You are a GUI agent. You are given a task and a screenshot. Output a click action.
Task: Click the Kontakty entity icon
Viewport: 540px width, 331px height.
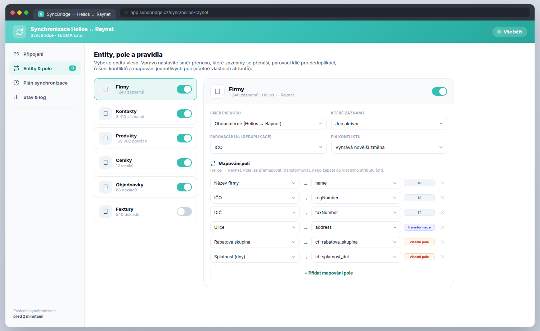click(105, 114)
